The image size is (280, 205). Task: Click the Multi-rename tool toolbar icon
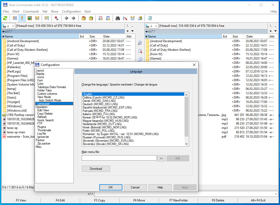(x=125, y=18)
